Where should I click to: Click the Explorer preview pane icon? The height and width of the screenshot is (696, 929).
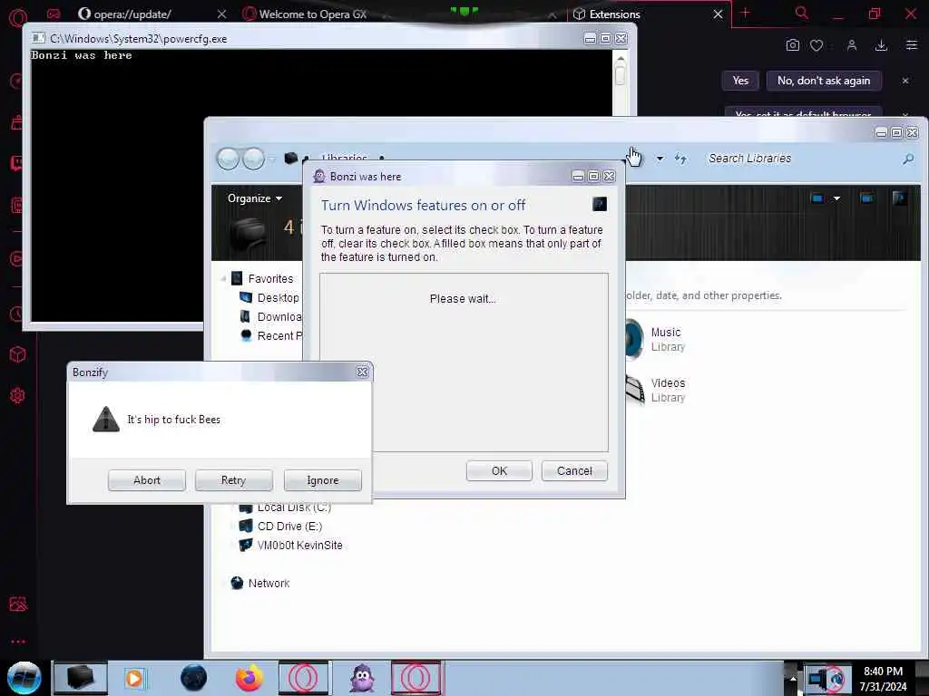tap(866, 198)
